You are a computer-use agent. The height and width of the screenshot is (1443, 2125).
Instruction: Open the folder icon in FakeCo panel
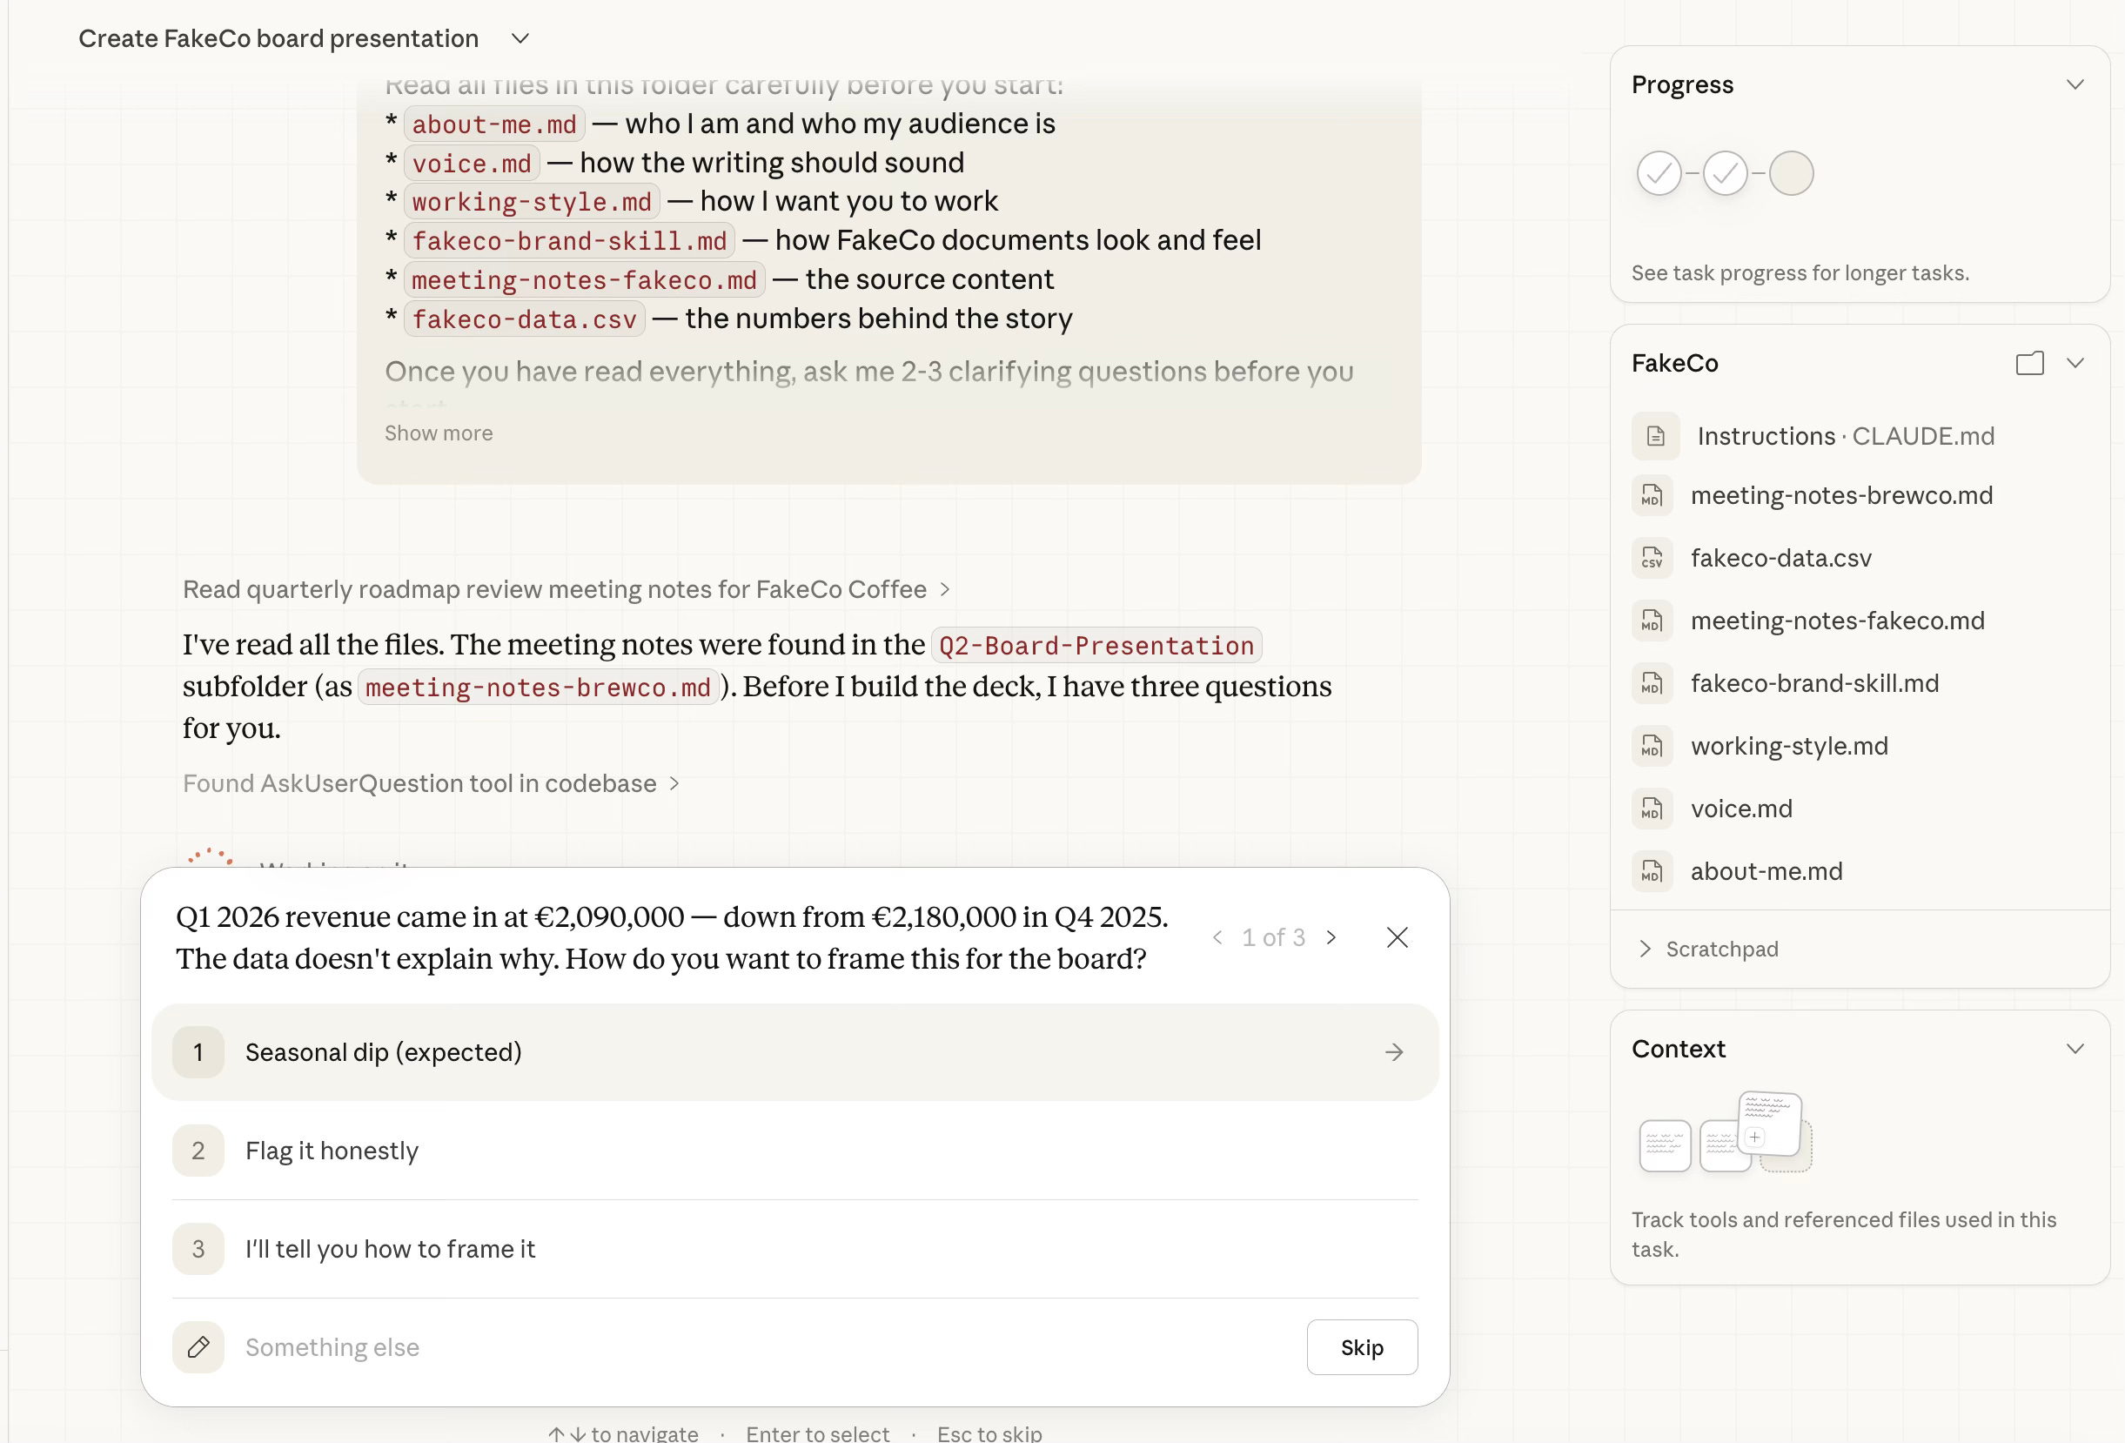coord(2029,363)
